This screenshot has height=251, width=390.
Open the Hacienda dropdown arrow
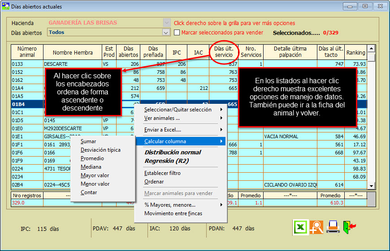(x=167, y=23)
